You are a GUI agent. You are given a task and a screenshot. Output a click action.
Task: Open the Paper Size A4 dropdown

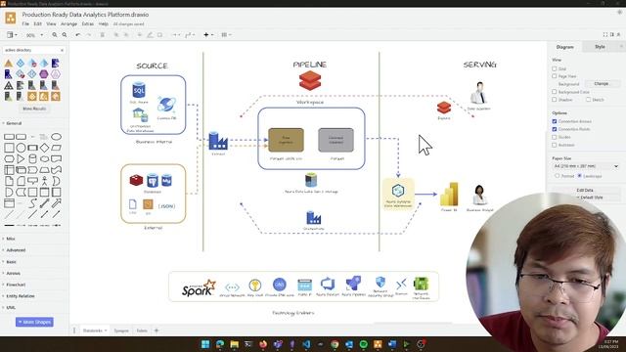coord(586,166)
